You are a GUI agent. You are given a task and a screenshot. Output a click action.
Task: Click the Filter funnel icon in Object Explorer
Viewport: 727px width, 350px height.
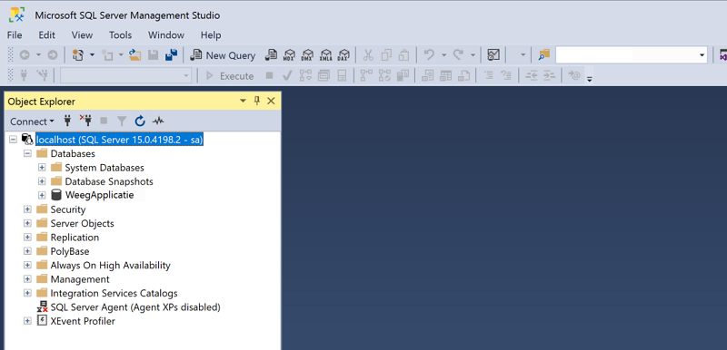tap(122, 122)
